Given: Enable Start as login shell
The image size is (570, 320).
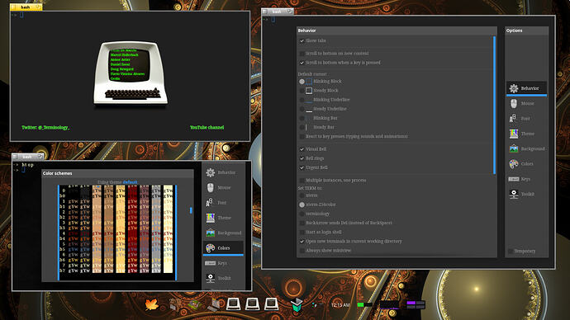Looking at the screenshot, I should 302,233.
